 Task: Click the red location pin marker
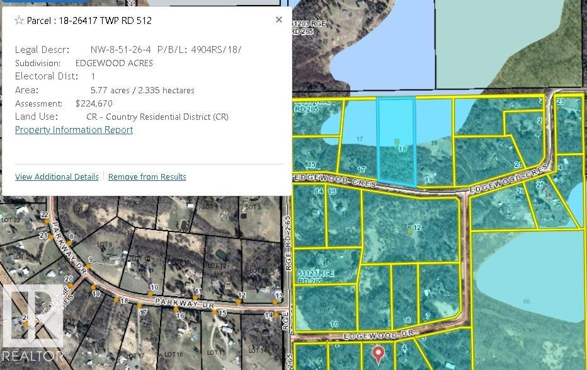[x=378, y=354]
